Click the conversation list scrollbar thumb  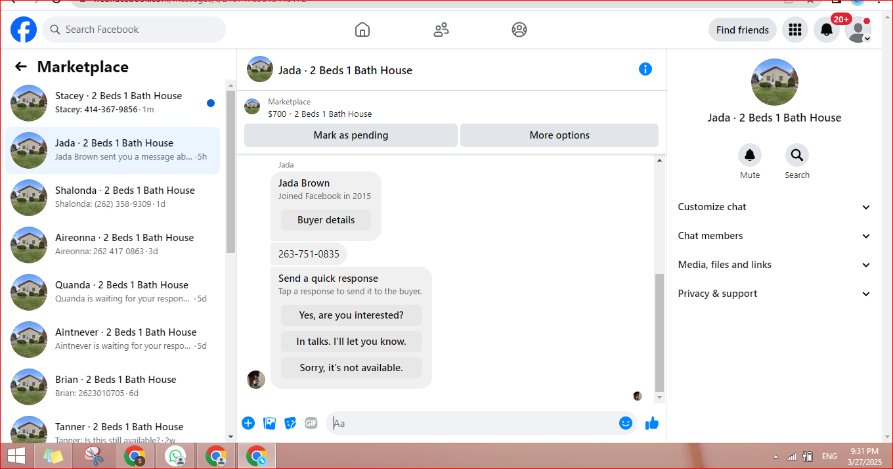coord(230,171)
